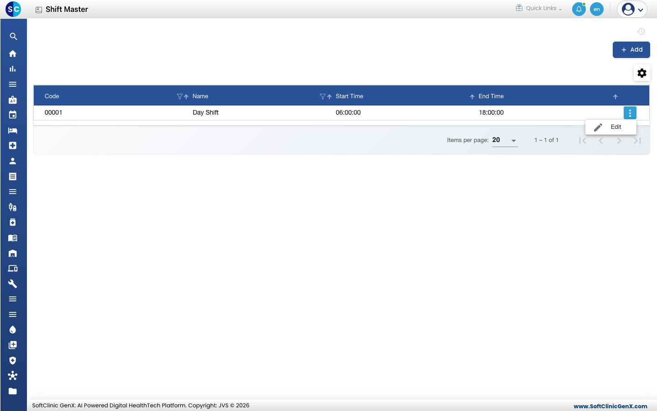Choose Edit from the row menu
The image size is (657, 411).
point(611,127)
